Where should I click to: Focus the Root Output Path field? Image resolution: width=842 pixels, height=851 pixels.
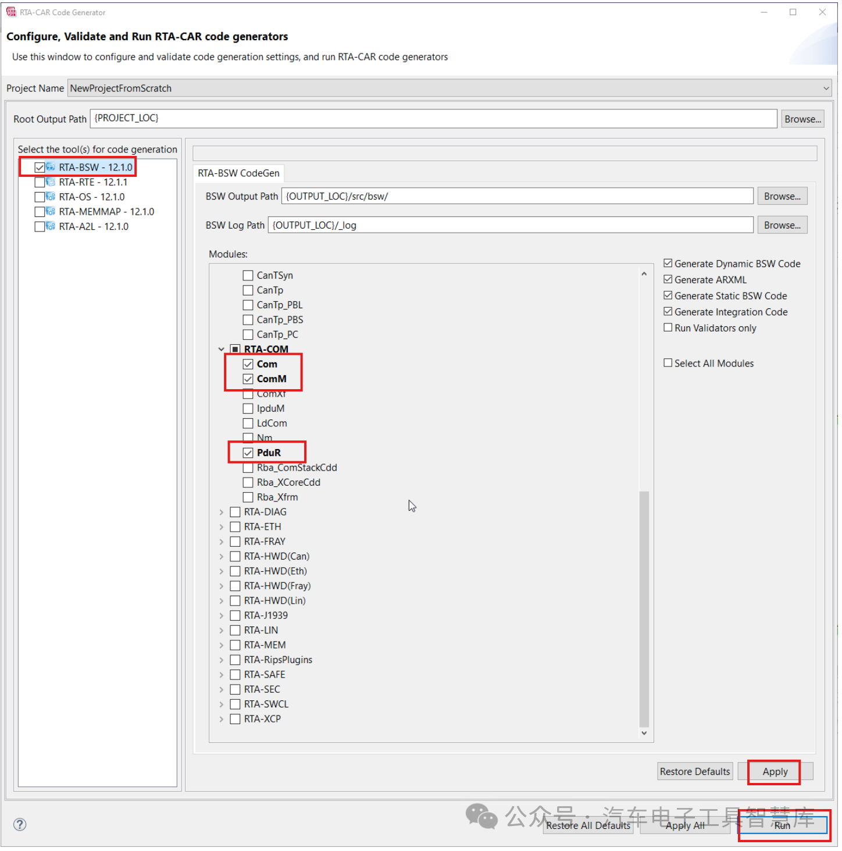434,119
